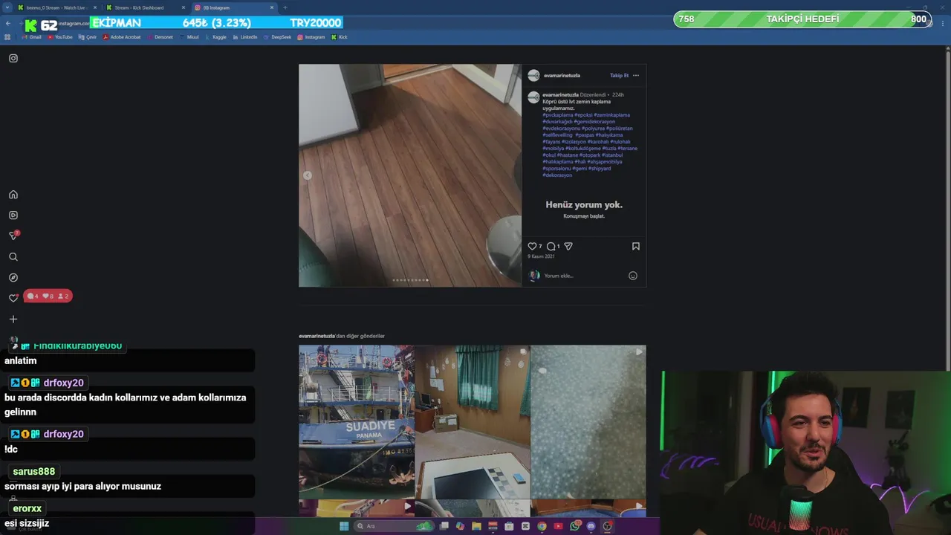Open the gray speckled floor video thumbnail
The width and height of the screenshot is (951, 535).
588,421
